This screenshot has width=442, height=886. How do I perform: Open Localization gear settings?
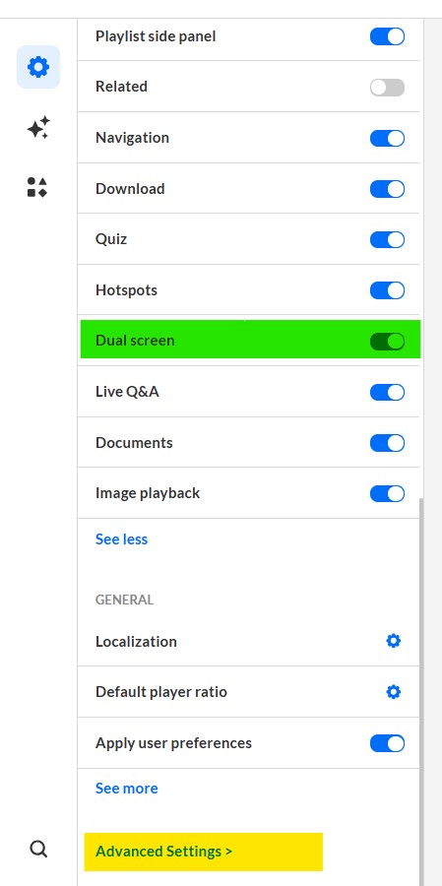point(394,641)
